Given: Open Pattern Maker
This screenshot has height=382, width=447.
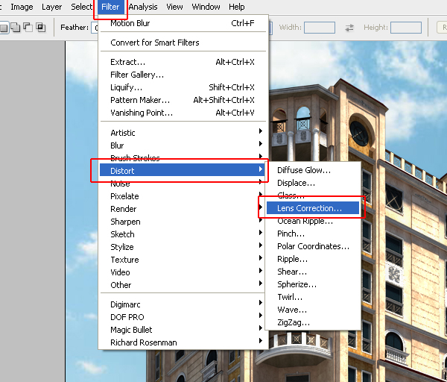Looking at the screenshot, I should coord(183,100).
